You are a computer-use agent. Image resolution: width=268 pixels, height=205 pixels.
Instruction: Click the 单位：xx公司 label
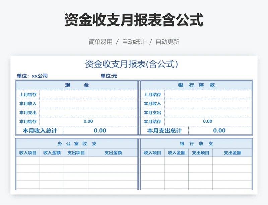click(32, 76)
